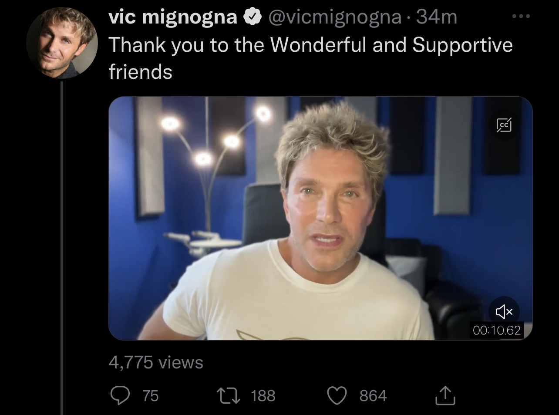Open the profile picture avatar
The height and width of the screenshot is (415, 559).
click(62, 43)
